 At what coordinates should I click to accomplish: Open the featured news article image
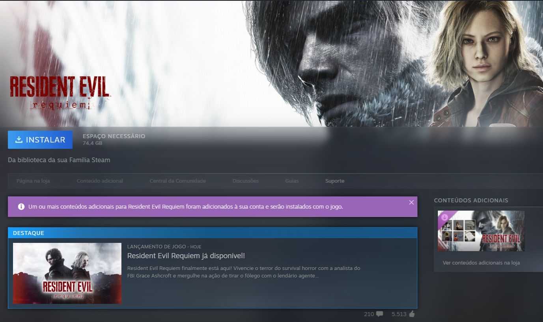pyautogui.click(x=67, y=273)
